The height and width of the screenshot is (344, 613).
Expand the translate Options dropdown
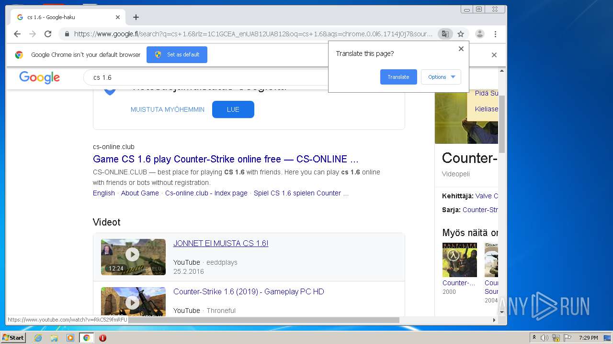click(441, 77)
